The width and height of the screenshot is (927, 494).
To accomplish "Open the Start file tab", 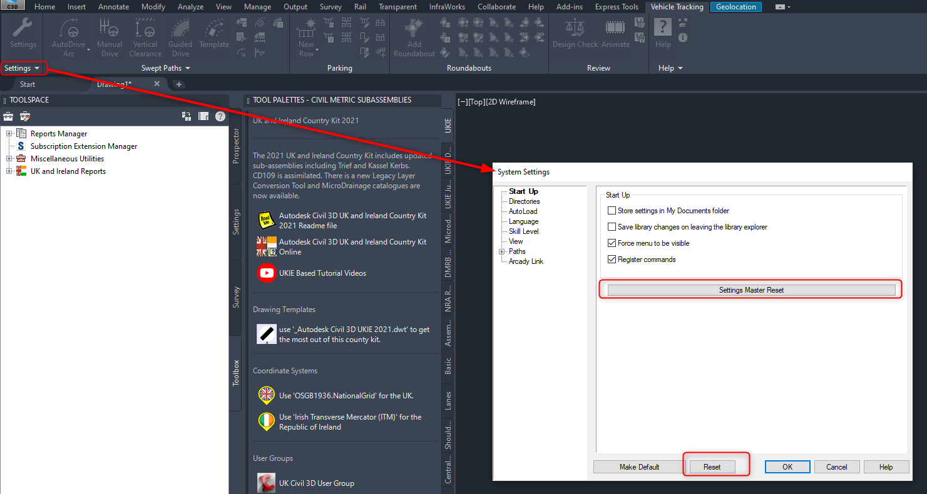I will click(28, 84).
